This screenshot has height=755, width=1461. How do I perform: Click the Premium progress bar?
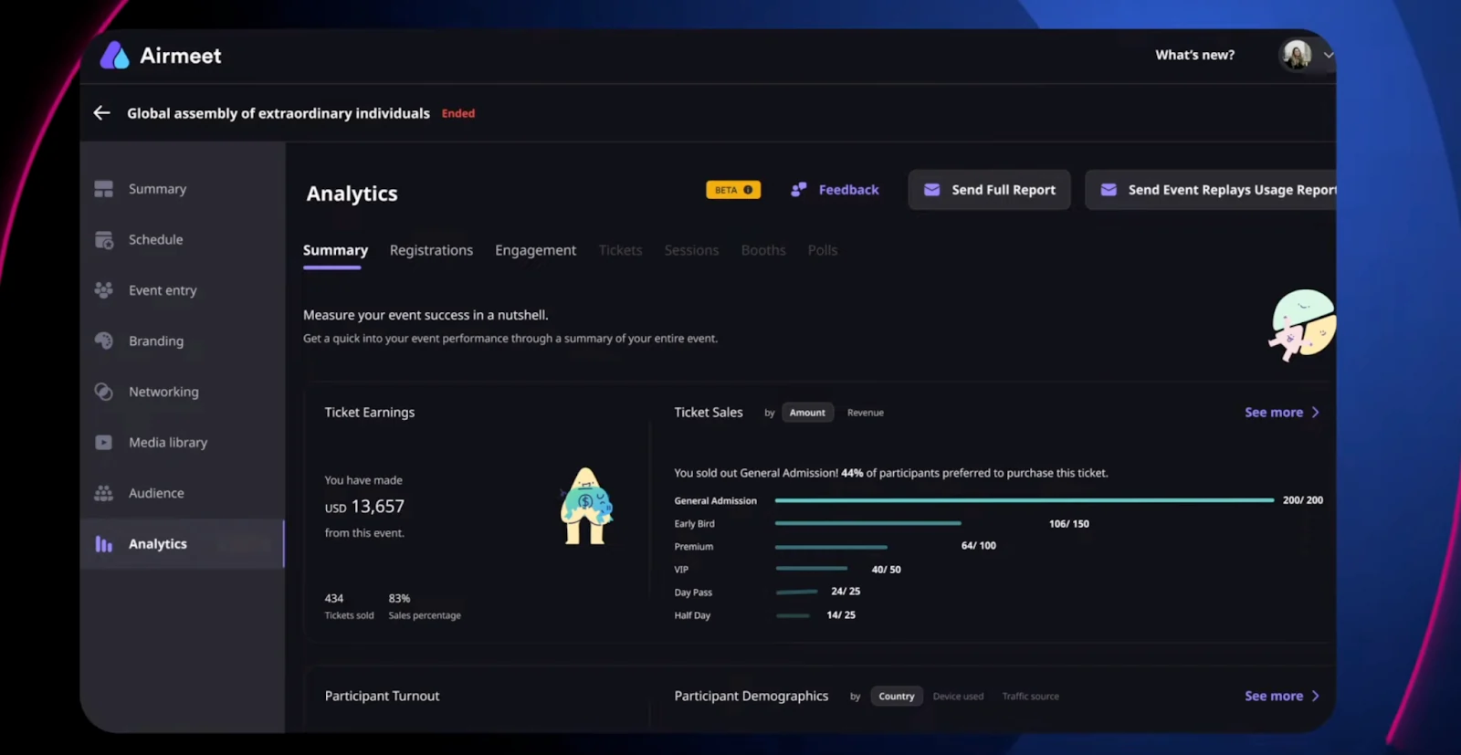[x=831, y=547]
